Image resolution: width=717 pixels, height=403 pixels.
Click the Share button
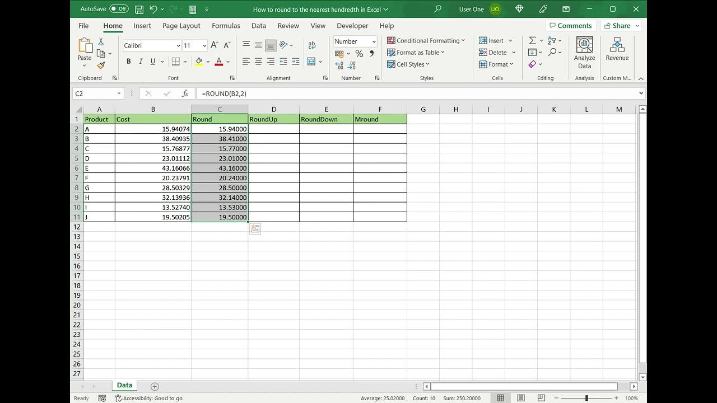pyautogui.click(x=621, y=26)
